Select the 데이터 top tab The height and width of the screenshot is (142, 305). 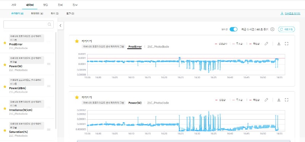click(30, 5)
